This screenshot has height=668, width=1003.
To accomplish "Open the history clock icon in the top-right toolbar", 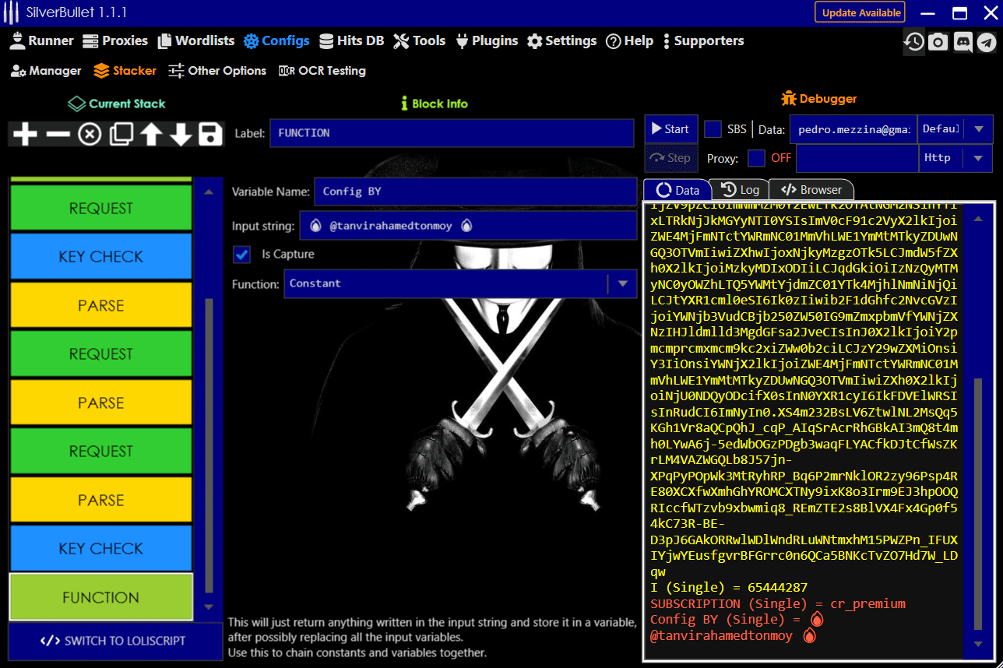I will click(x=914, y=41).
